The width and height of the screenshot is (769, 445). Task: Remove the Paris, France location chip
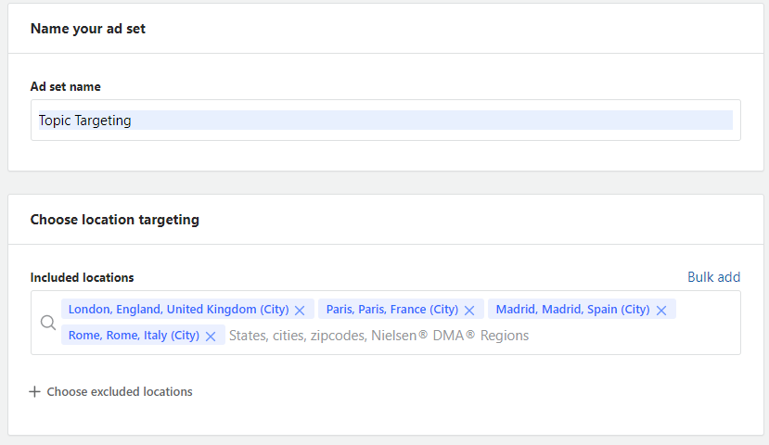469,311
